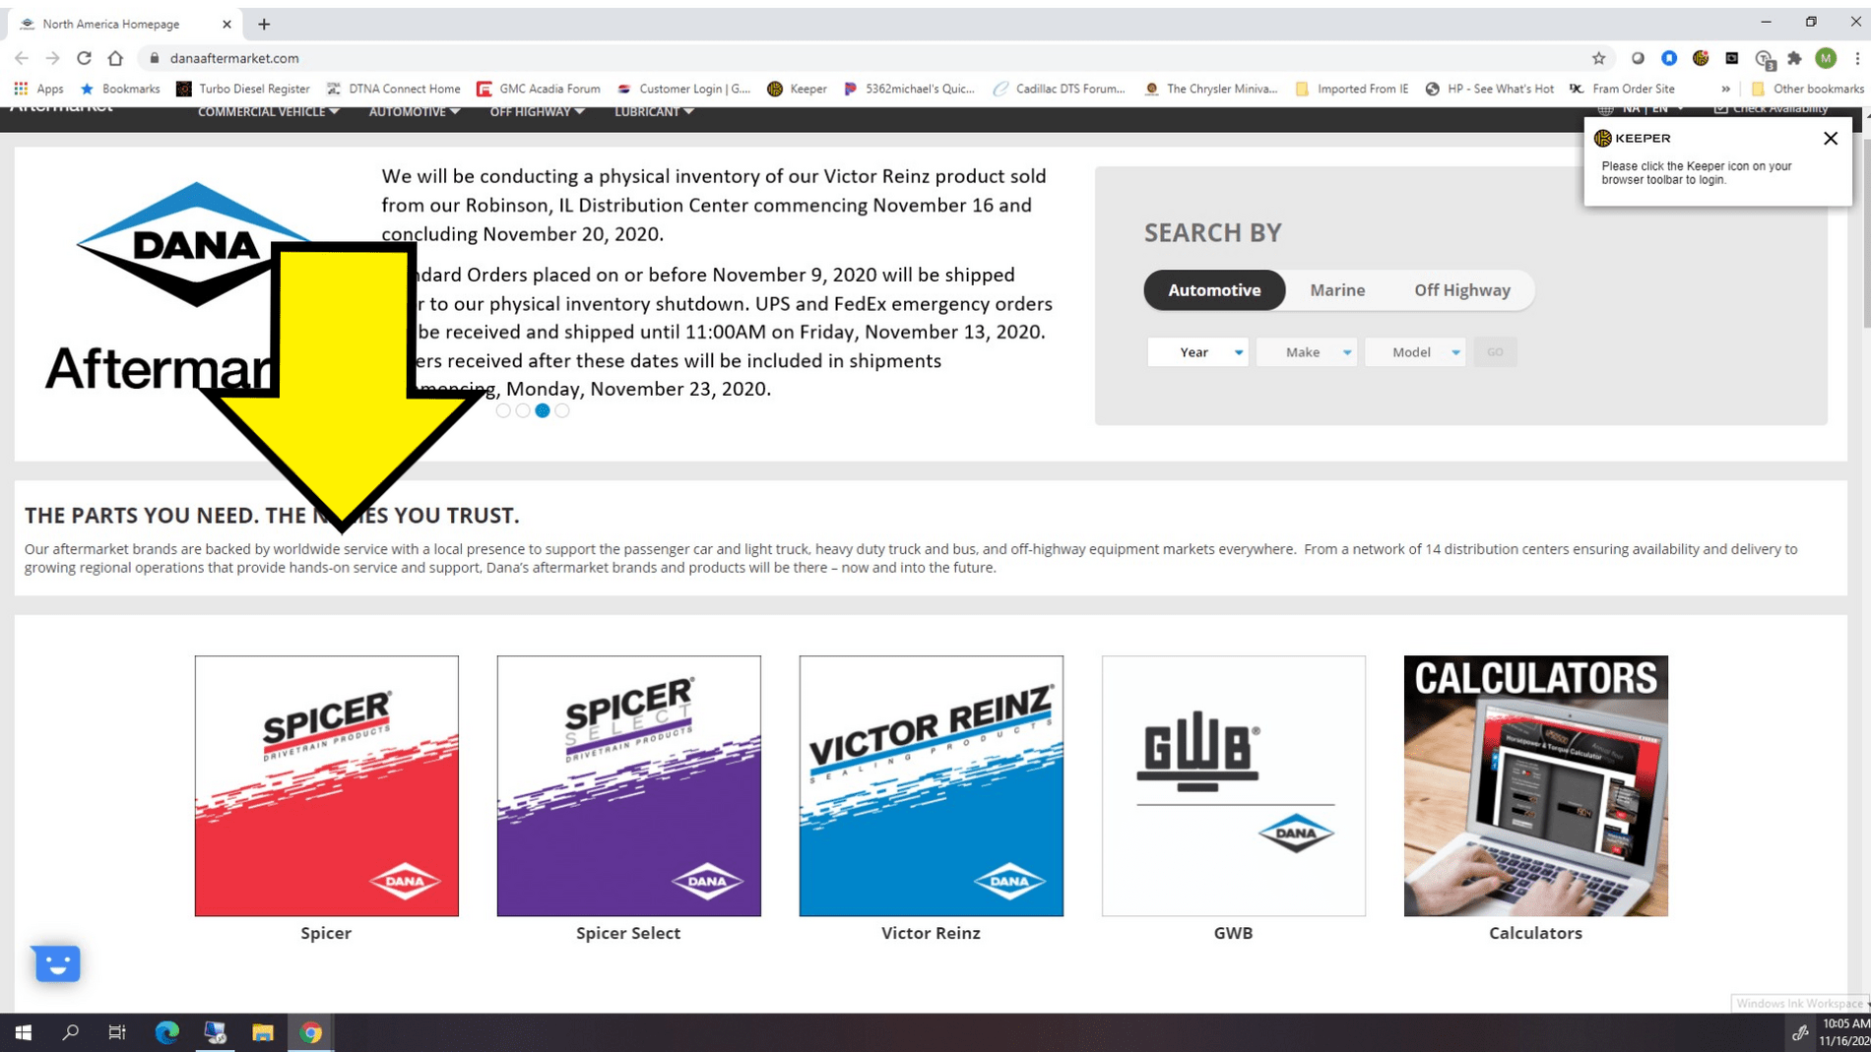Open Chrome profile avatar M
Screen dimensions: 1871x1052
[1826, 58]
